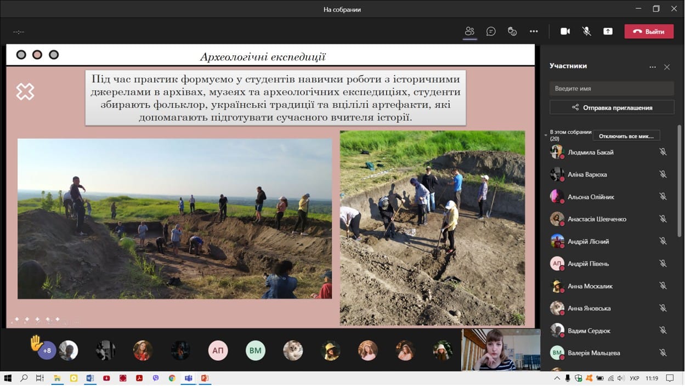Open more actions in meeting toolbar
685x386 pixels.
click(534, 31)
